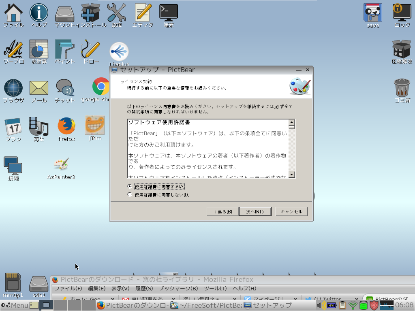Open the Menu button on taskbar
Screen dimensions: 415x311
click(14, 305)
